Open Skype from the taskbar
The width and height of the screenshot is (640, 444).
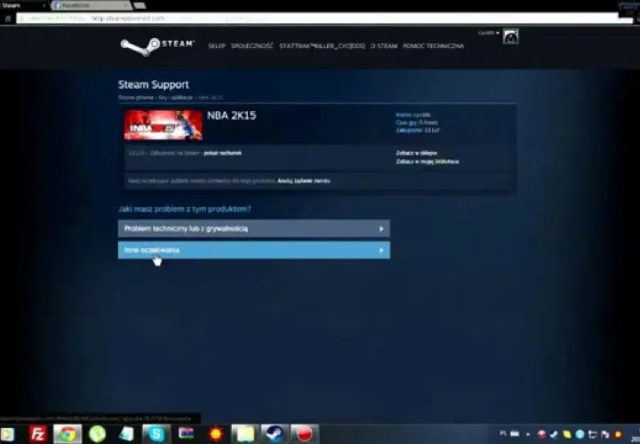156,434
